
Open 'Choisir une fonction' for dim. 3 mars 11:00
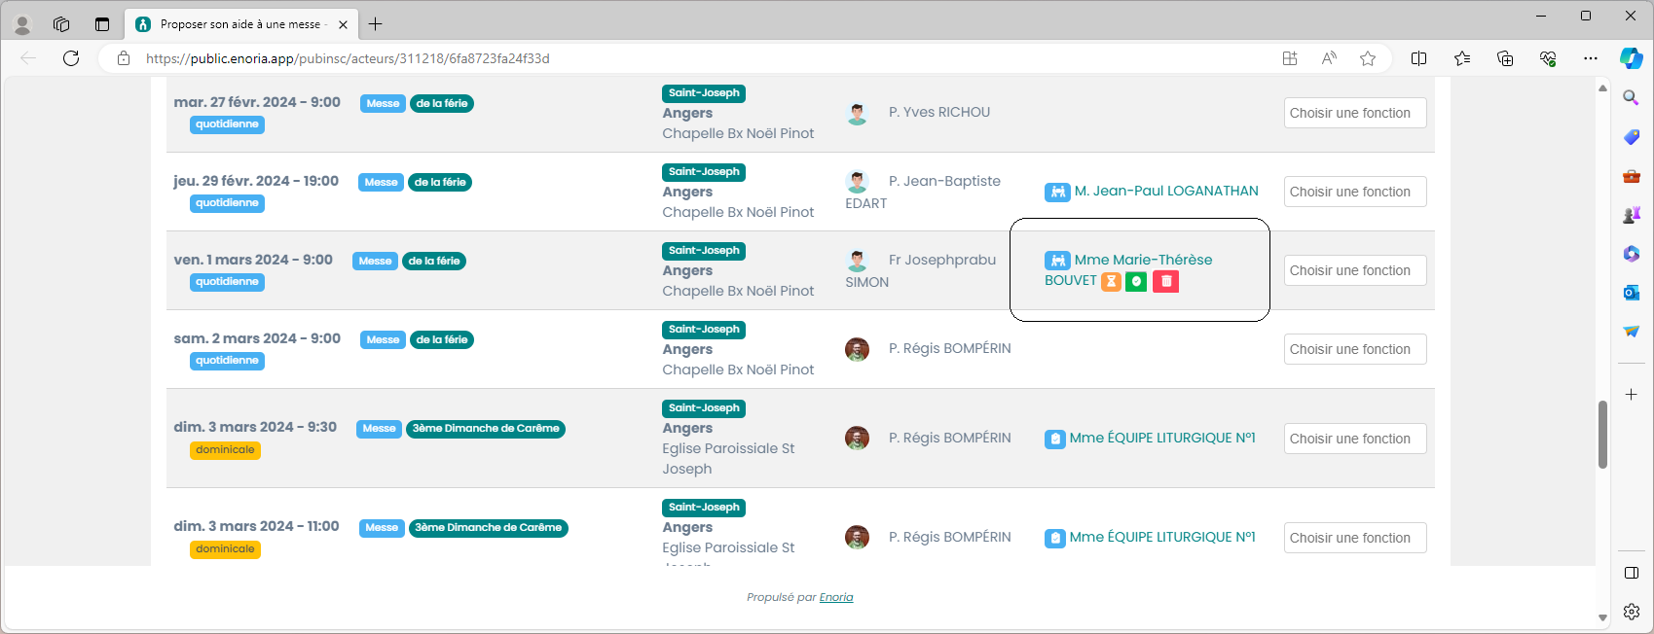1354,538
